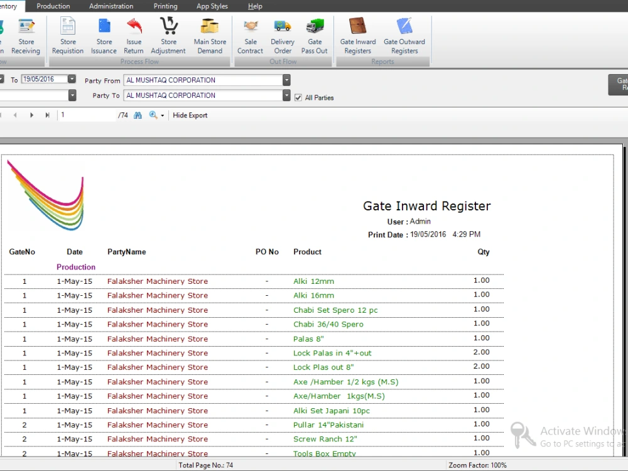The image size is (628, 471).
Task: Click the Print Date value
Action: coord(445,234)
